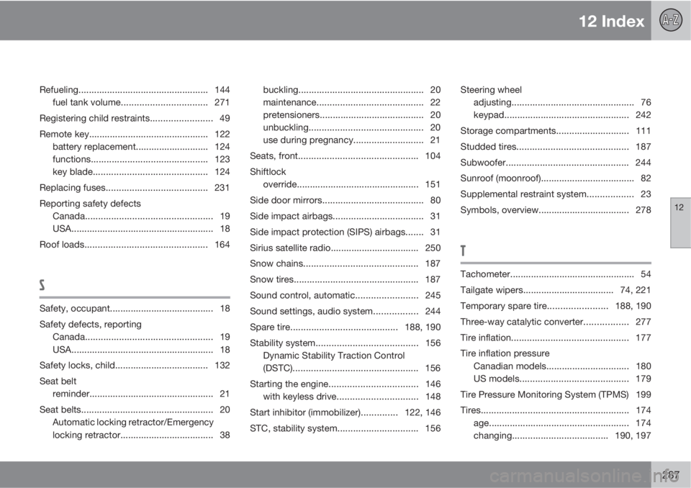Select 'Sound control, automatic' entry
691x488 pixels.
click(x=345, y=295)
